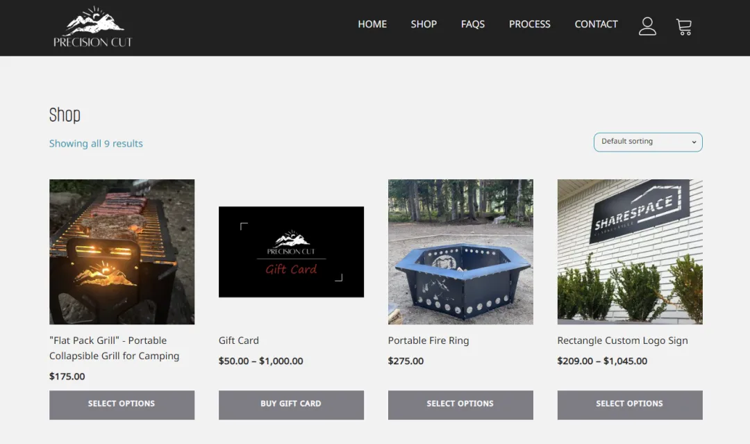Open the FAQS page

click(473, 24)
